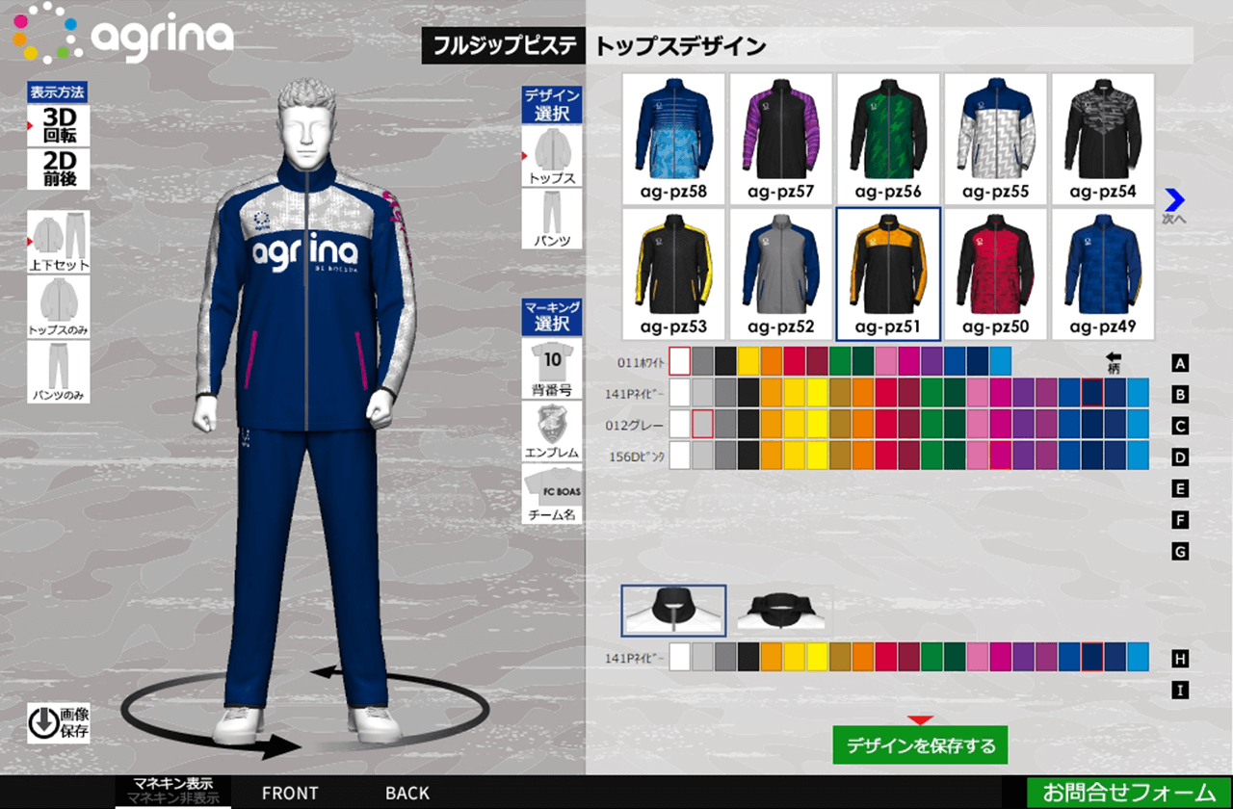This screenshot has height=809, width=1233.
Task: Click the agrina logo
Action: click(x=123, y=35)
